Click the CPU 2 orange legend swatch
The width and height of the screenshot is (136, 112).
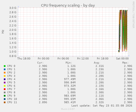(x=5, y=73)
